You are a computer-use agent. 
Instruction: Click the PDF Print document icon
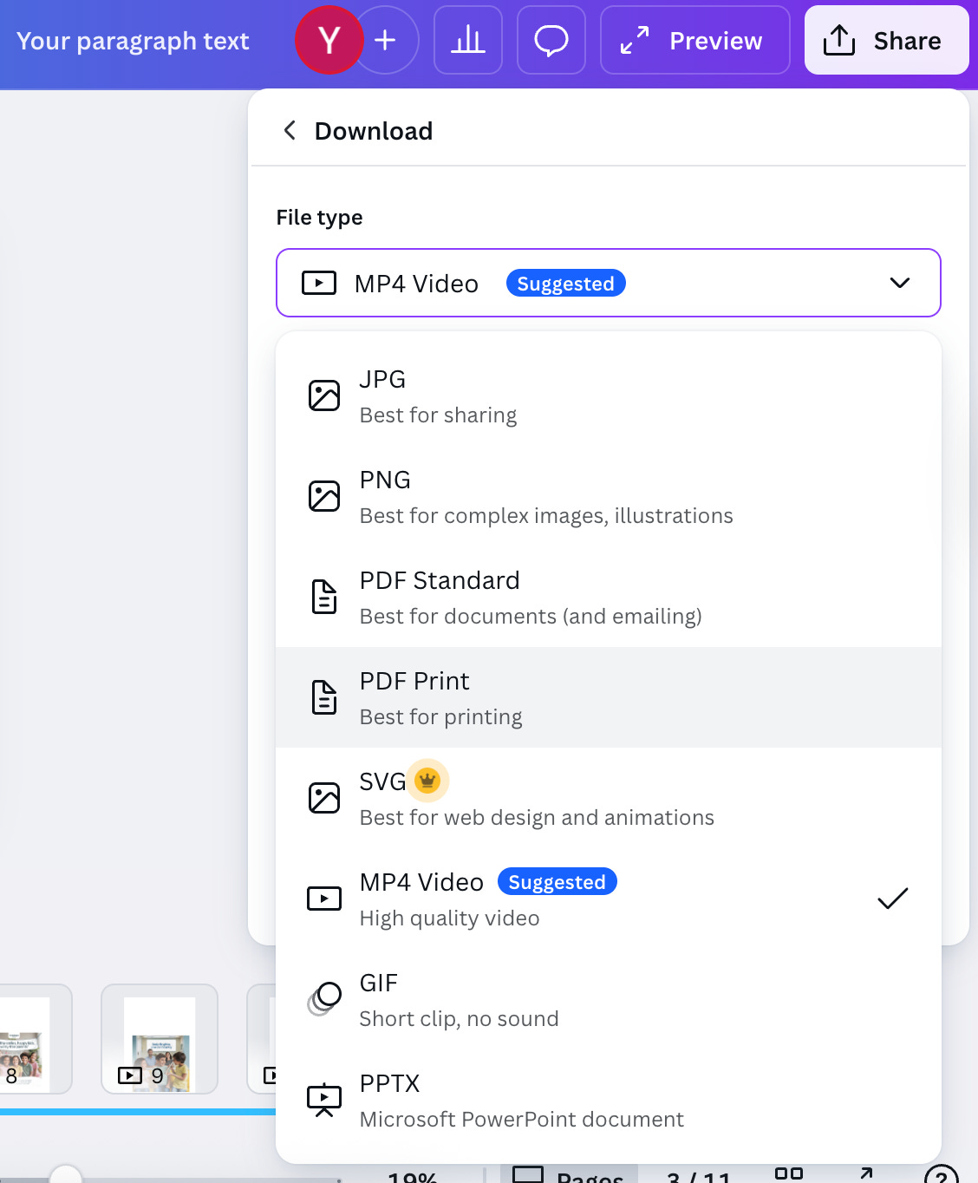click(324, 697)
